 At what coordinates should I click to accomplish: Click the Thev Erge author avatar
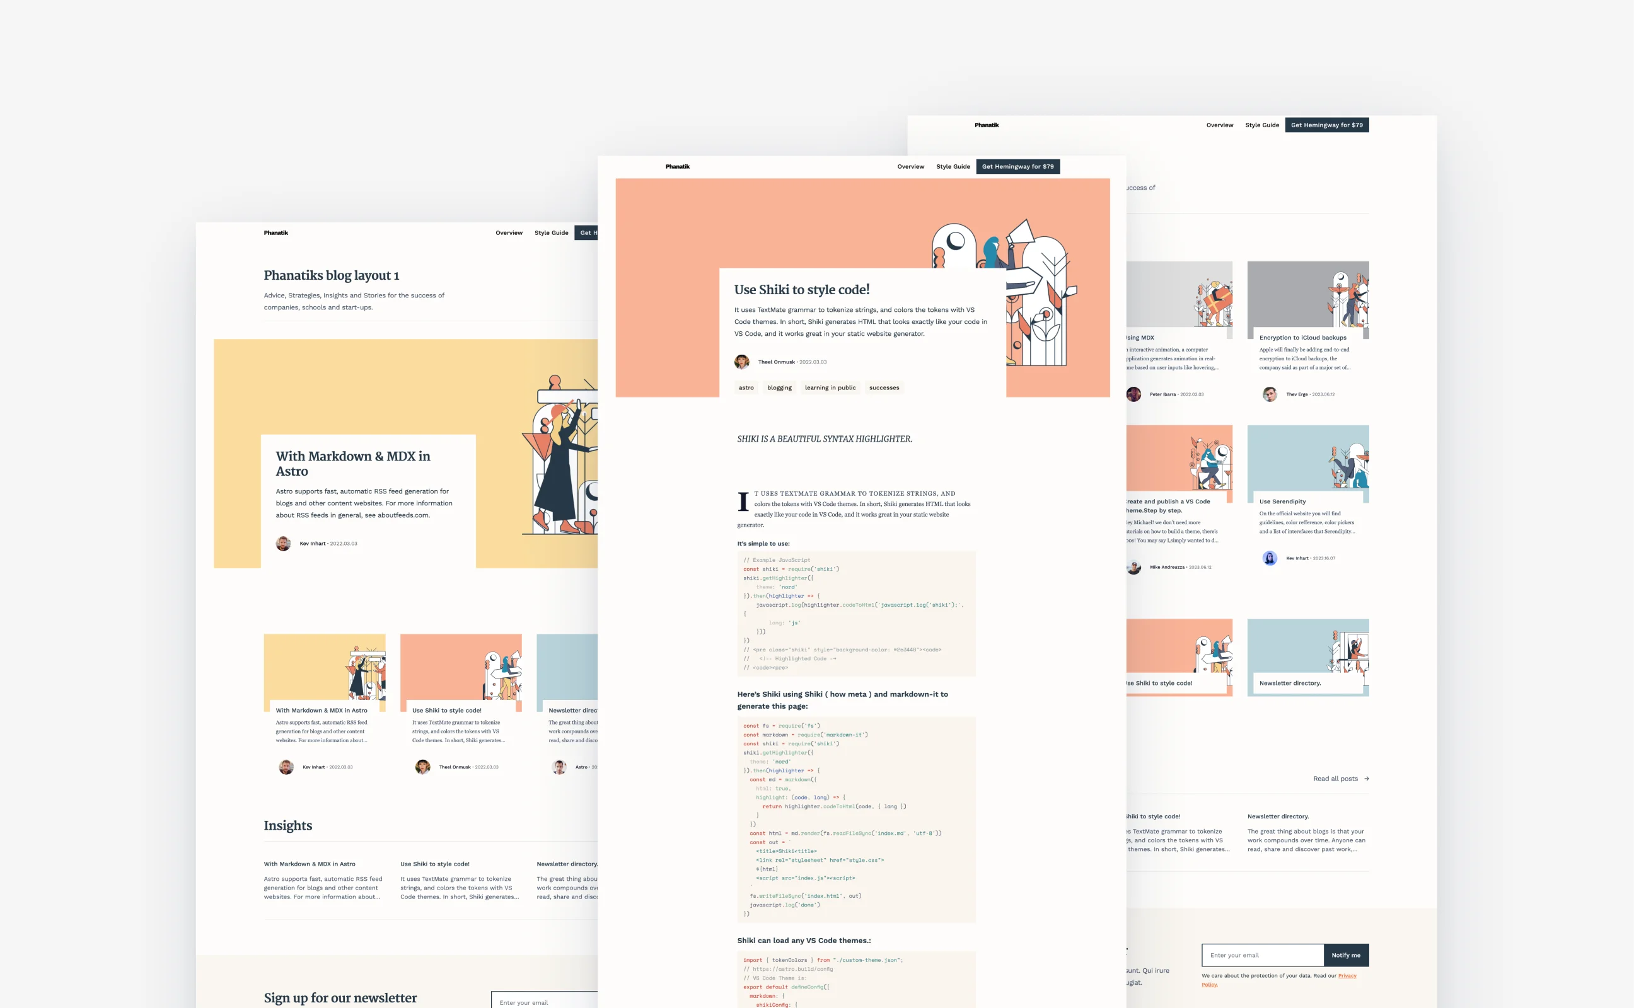pyautogui.click(x=1269, y=394)
